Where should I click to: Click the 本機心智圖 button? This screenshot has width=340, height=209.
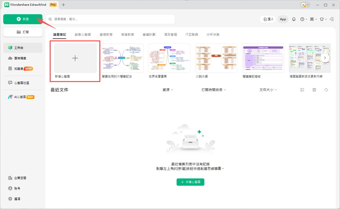click(x=190, y=182)
